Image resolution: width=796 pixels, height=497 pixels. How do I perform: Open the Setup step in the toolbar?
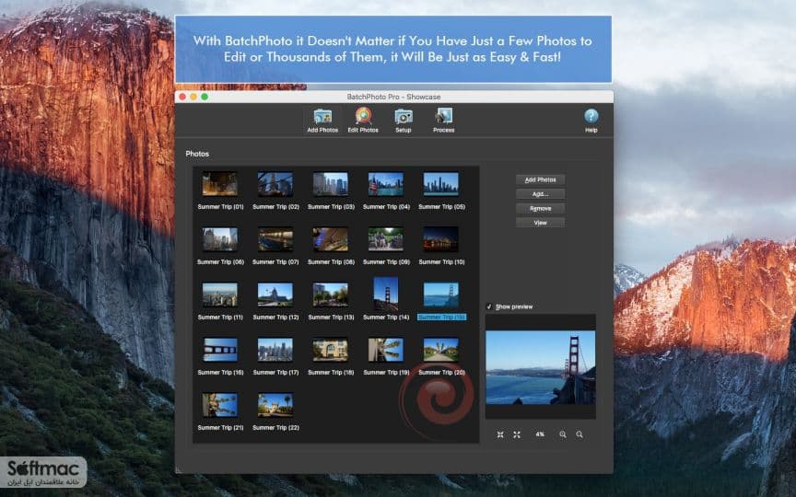[x=404, y=121]
